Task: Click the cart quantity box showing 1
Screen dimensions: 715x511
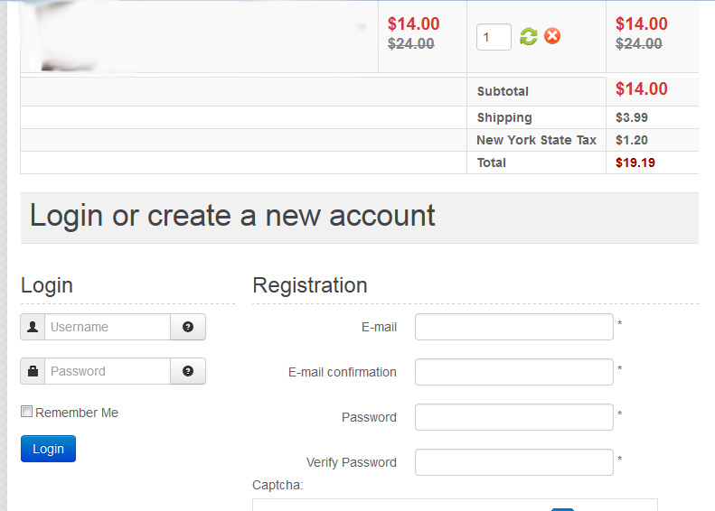Action: pos(494,37)
